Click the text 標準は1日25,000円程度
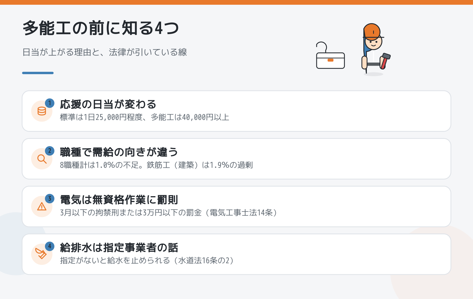Screen dimensions: 473x299 click(x=101, y=117)
